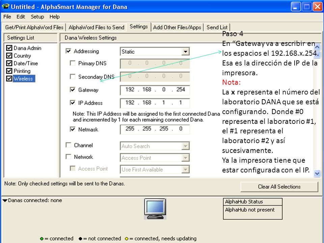Viewport: 324px width, 243px height.
Task: Click Netmask last octet field showing 0
Action: [181, 129]
